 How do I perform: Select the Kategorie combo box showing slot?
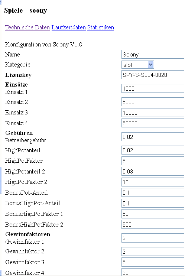click(138, 65)
